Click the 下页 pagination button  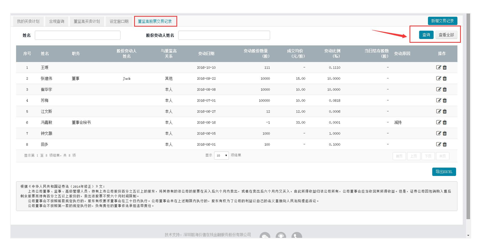click(x=428, y=156)
